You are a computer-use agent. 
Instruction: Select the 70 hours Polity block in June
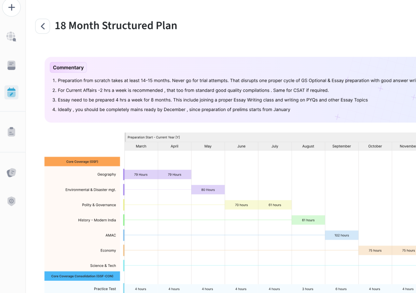(x=241, y=205)
